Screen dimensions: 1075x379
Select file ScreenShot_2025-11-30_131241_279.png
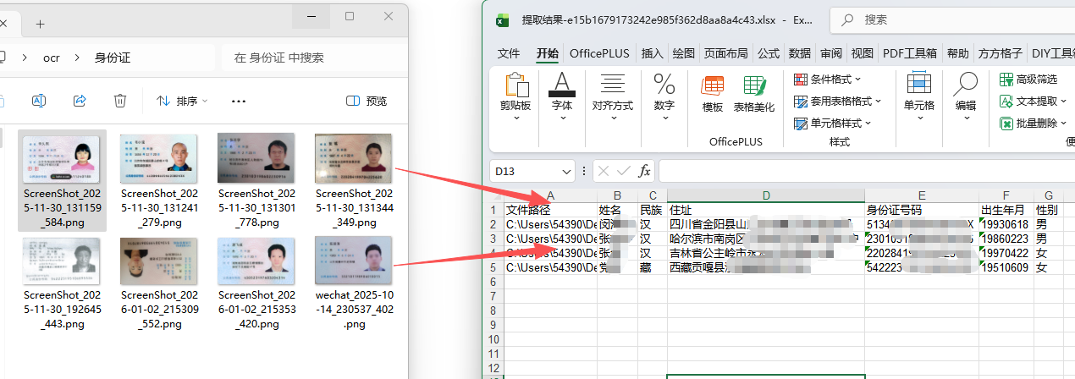160,181
